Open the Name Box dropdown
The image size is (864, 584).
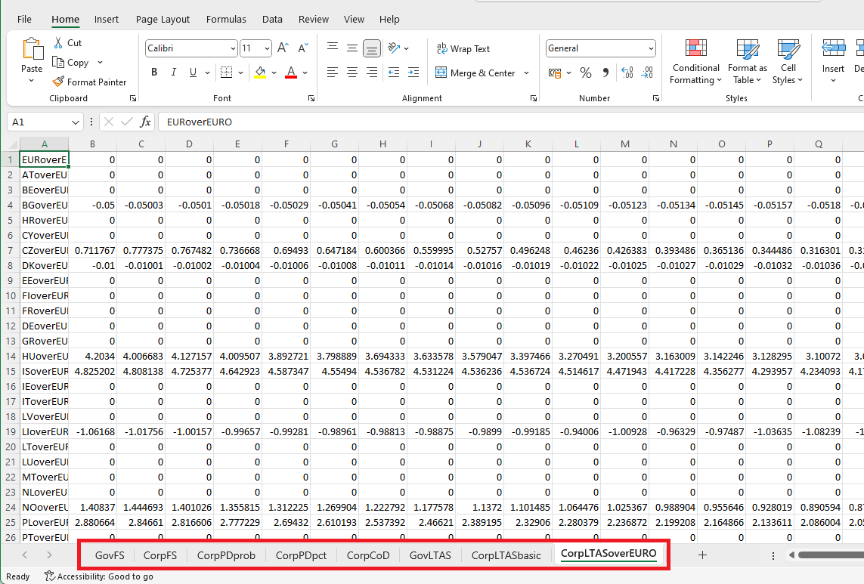76,122
